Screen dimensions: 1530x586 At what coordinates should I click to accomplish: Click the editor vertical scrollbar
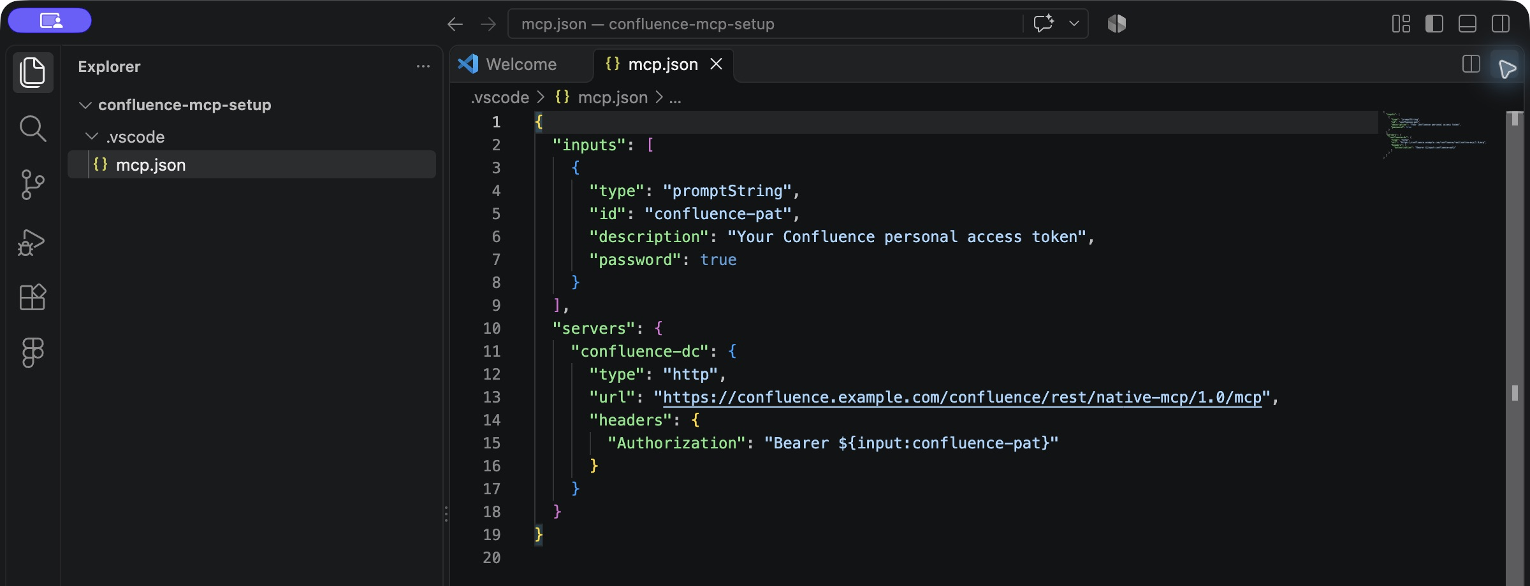point(1515,347)
